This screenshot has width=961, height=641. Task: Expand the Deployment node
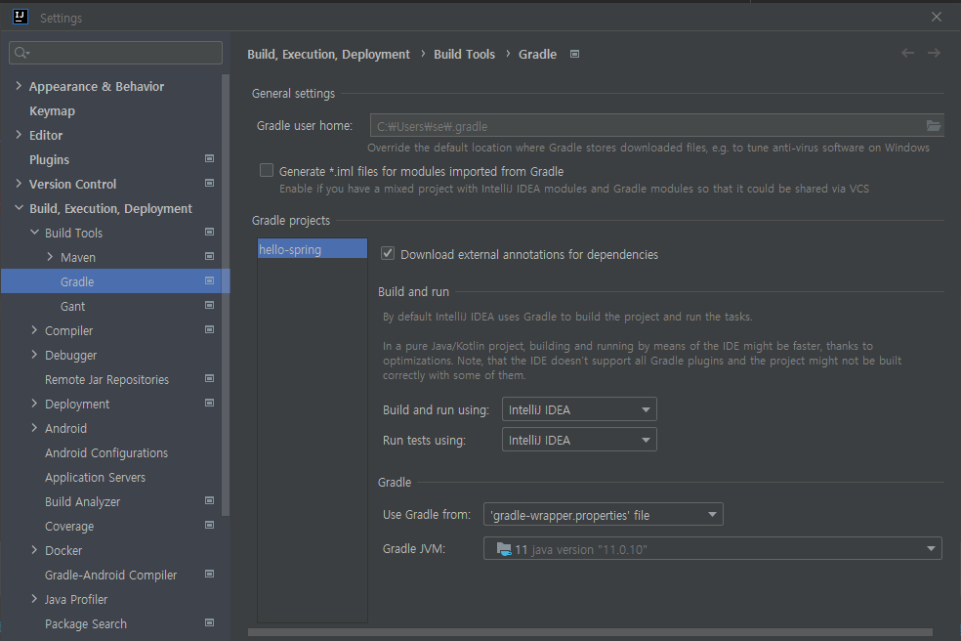click(x=34, y=403)
